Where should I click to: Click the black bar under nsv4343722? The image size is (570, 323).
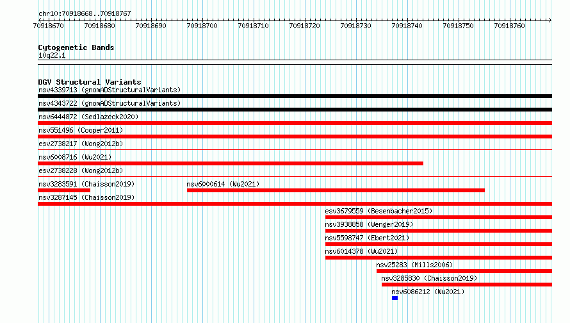295,110
